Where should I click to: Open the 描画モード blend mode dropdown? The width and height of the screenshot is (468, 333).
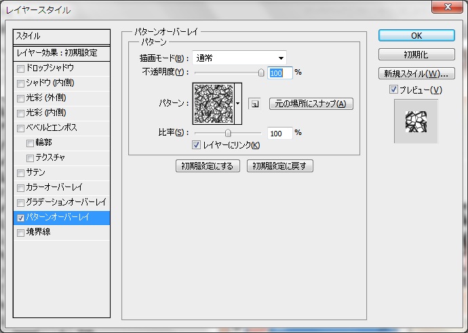pyautogui.click(x=239, y=58)
